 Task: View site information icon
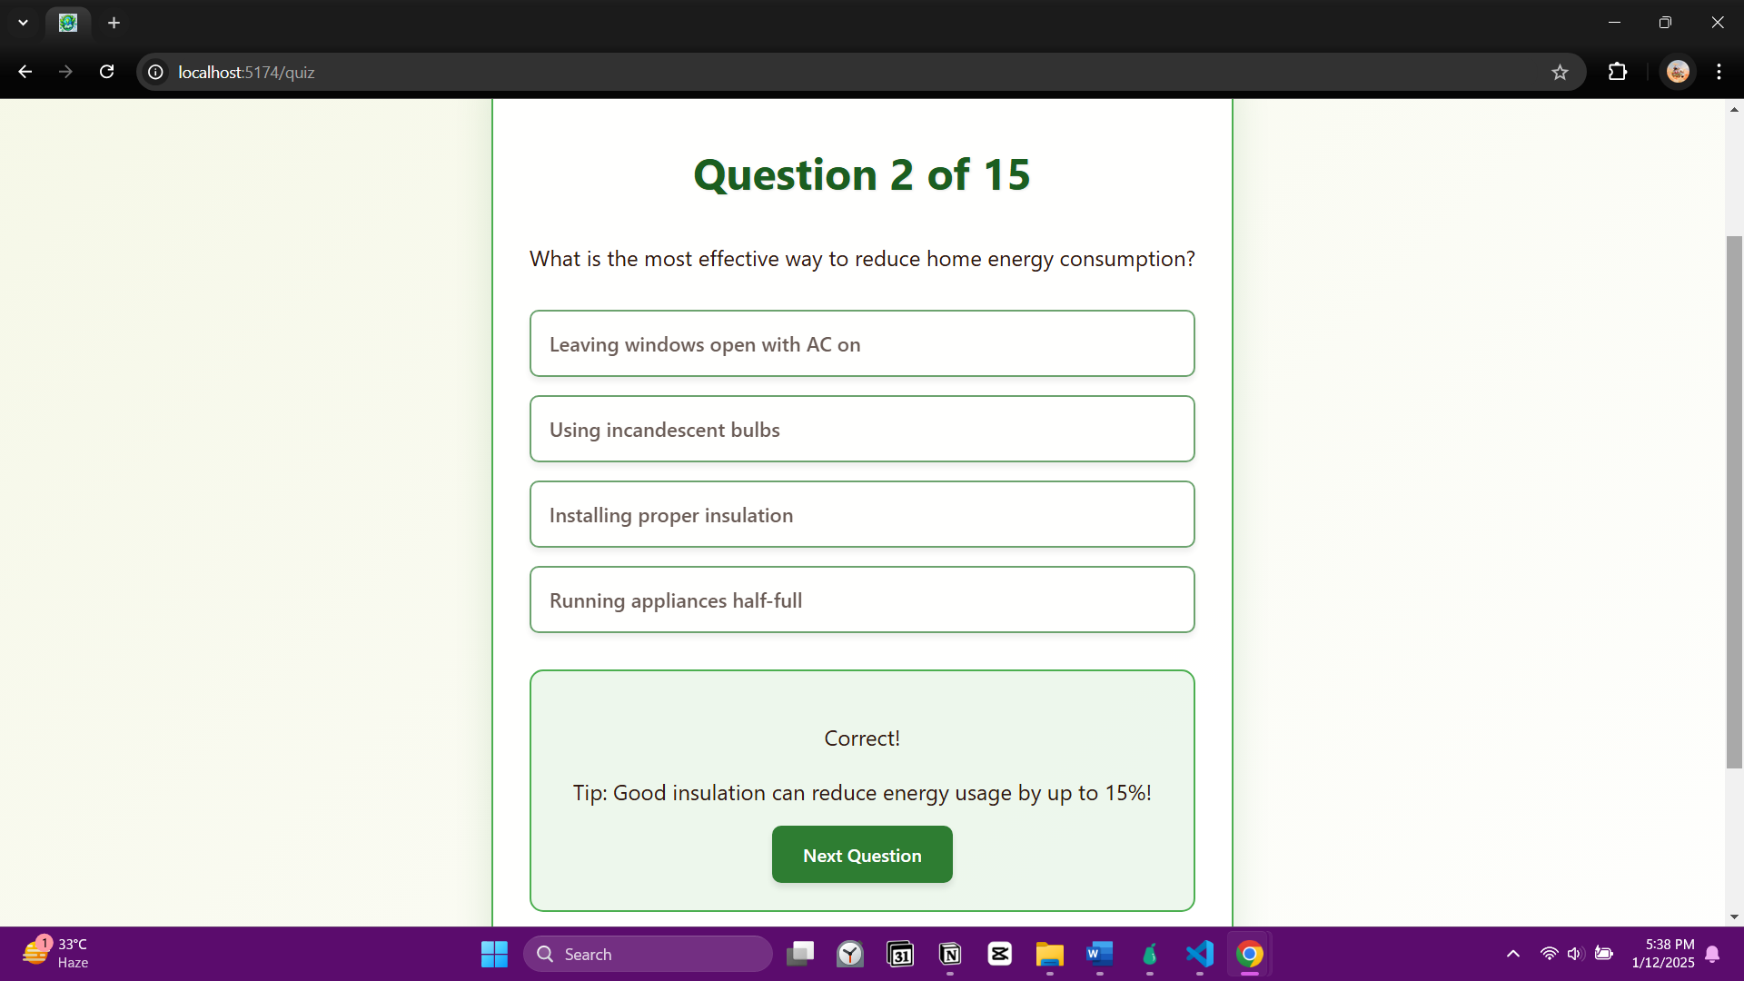[x=156, y=72]
